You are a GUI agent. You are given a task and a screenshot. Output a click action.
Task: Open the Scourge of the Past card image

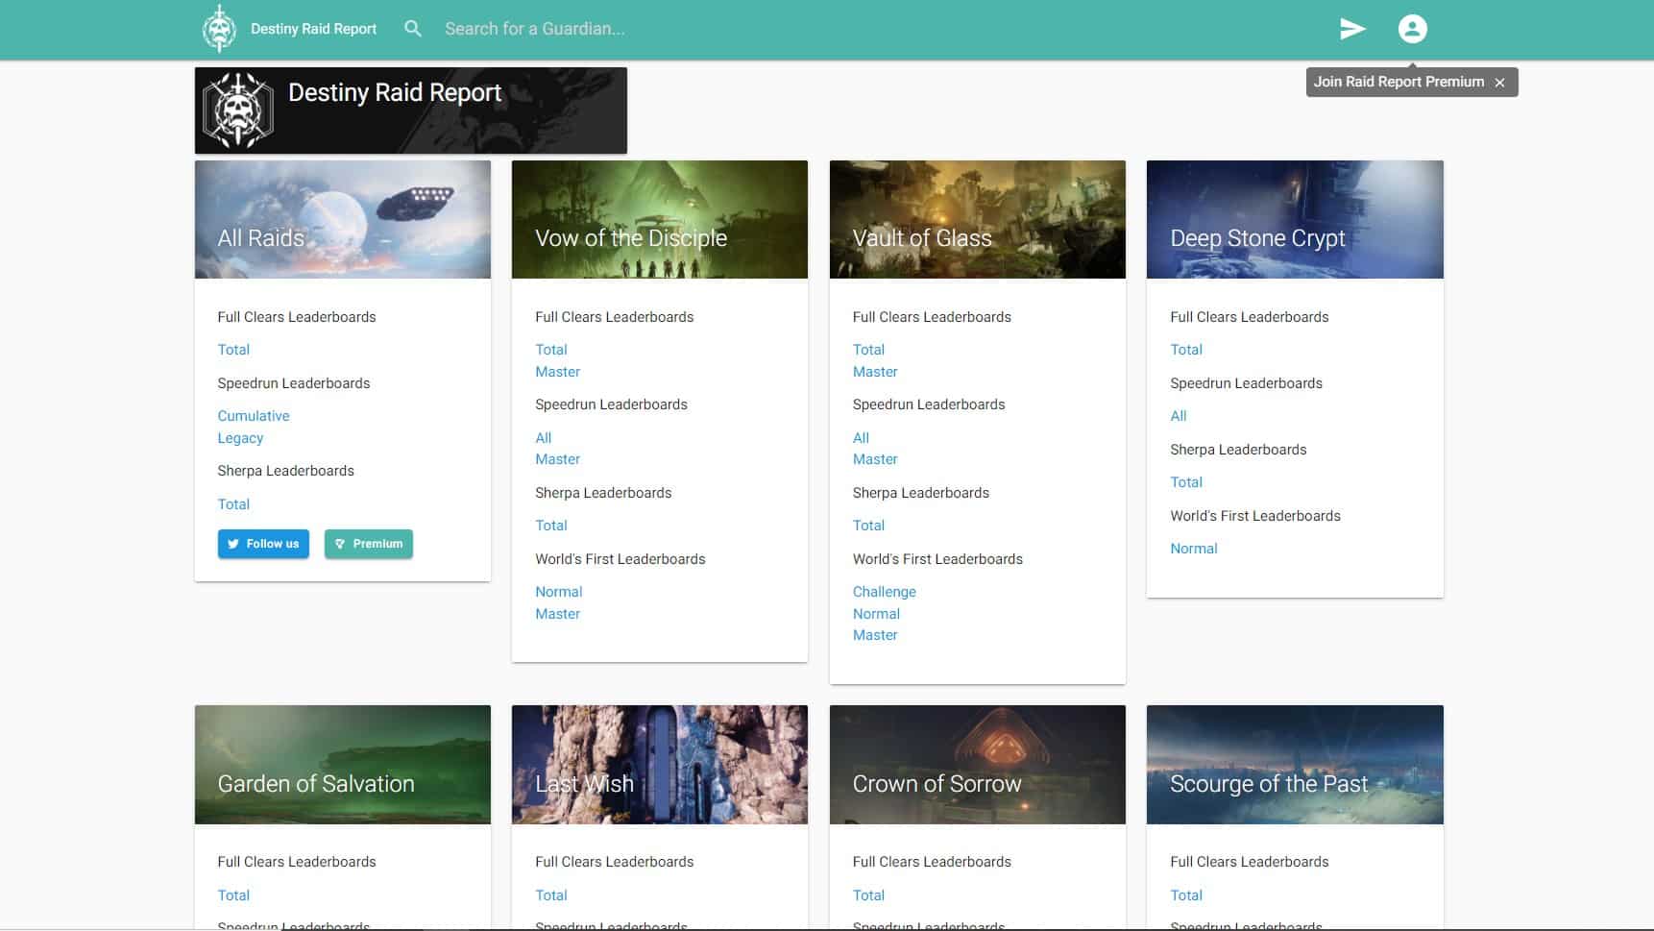coord(1295,765)
